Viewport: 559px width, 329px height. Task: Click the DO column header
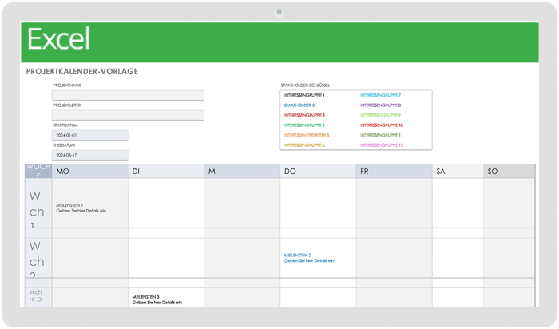point(318,172)
